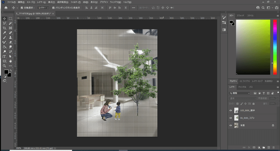The height and width of the screenshot is (151, 280).
Task: Add layer style fx icon
Action: pyautogui.click(x=249, y=147)
